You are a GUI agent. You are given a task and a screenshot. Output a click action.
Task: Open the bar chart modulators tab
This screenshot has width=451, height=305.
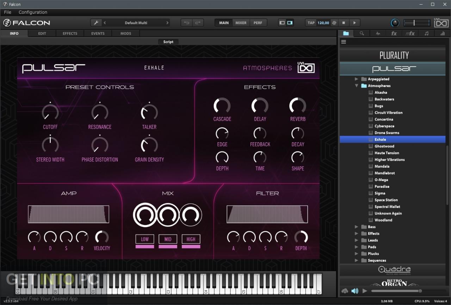click(x=442, y=33)
